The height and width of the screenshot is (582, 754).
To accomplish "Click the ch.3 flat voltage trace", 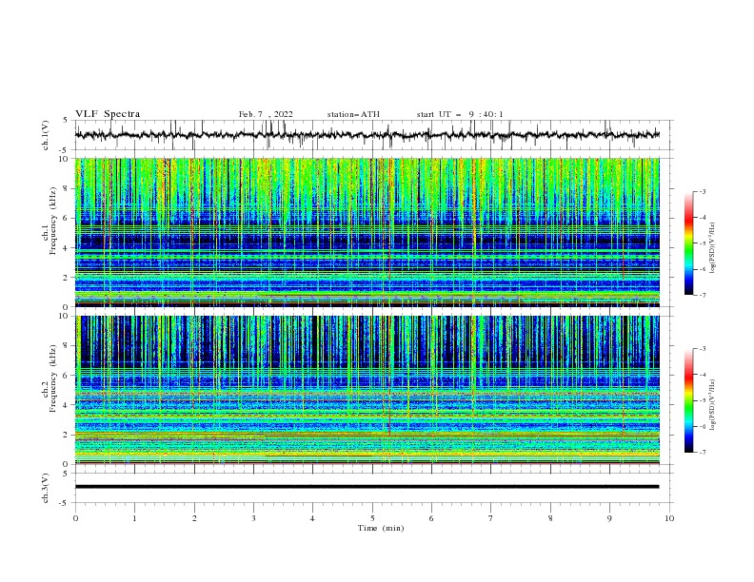I will 367,487.
